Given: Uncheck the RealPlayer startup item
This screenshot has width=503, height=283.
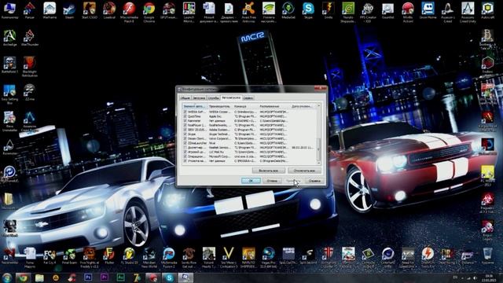Looking at the screenshot, I should 185,125.
